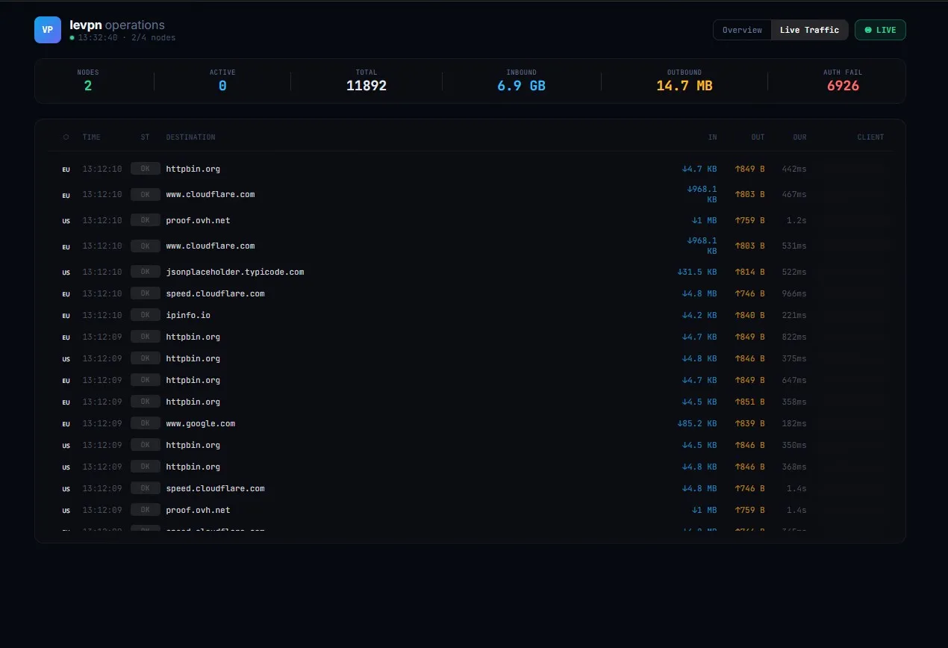Click httpbin.org in the 442ms row
The height and width of the screenshot is (648, 948).
[x=193, y=169]
